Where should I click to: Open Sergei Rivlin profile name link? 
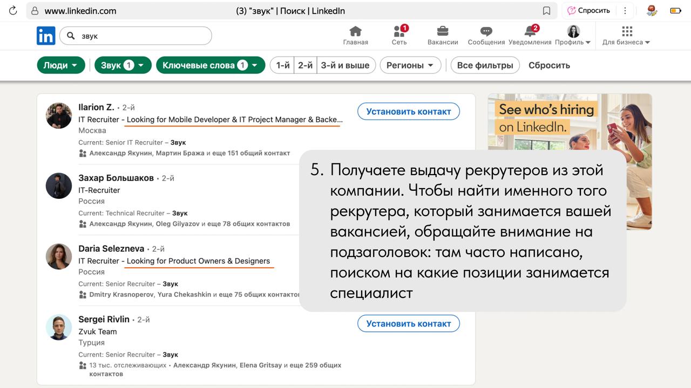click(x=104, y=319)
